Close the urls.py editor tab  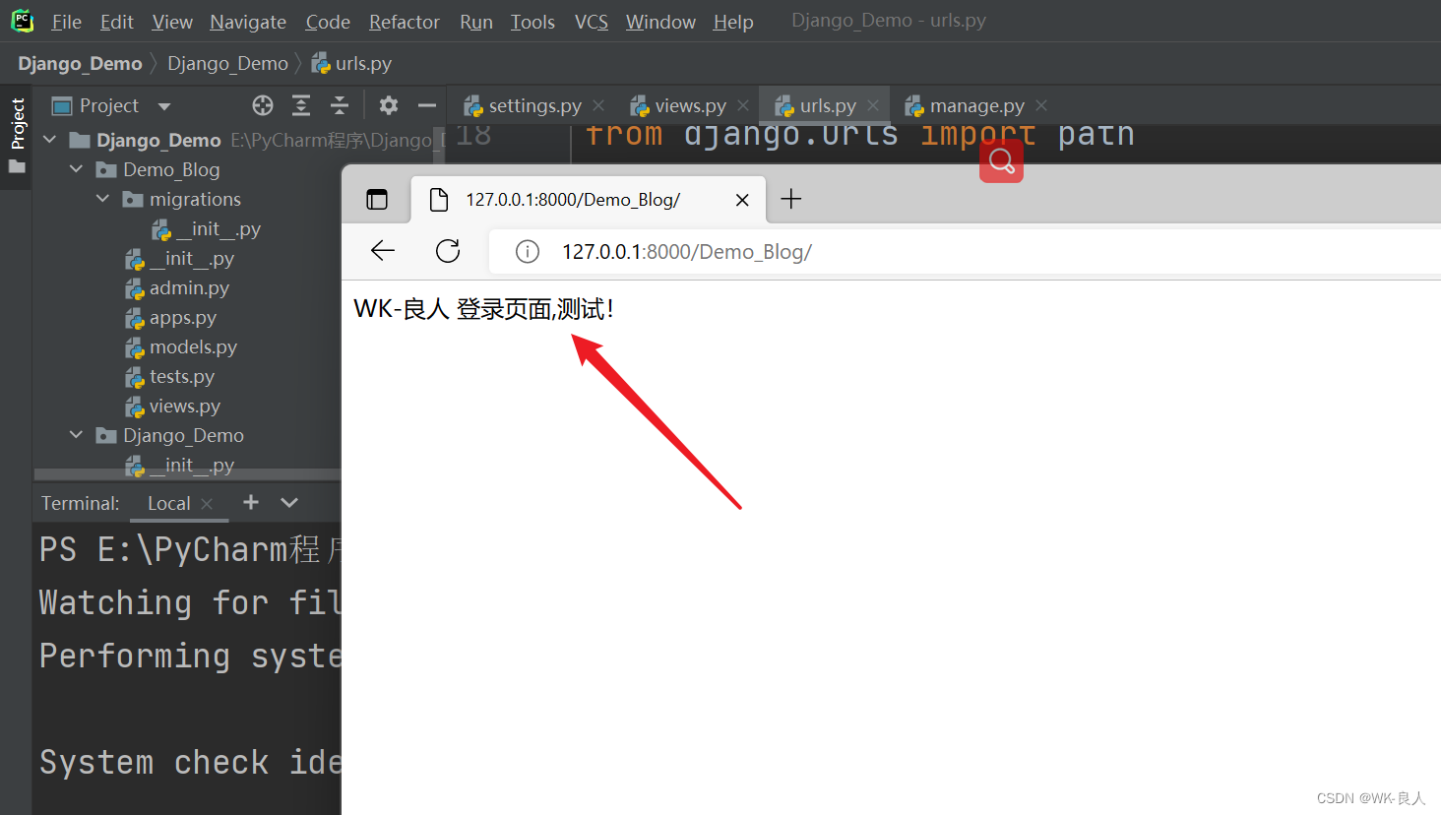[873, 105]
